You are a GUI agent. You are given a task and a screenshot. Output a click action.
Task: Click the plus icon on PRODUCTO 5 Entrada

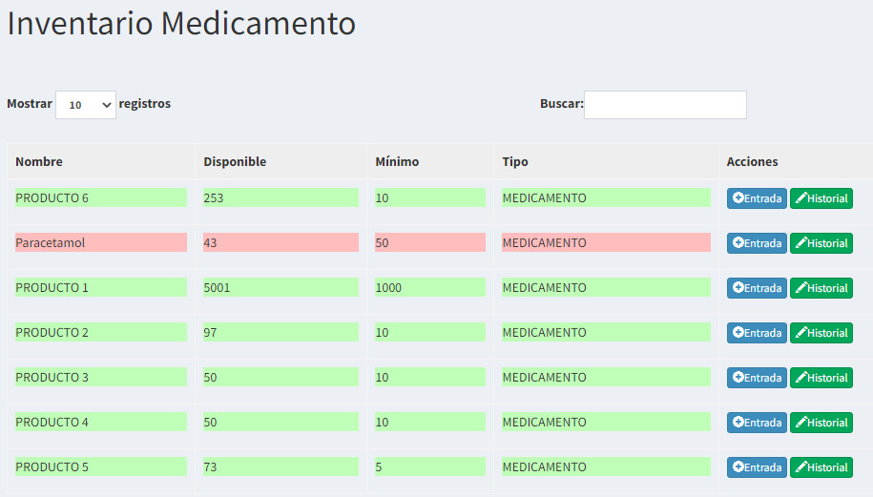[738, 466]
